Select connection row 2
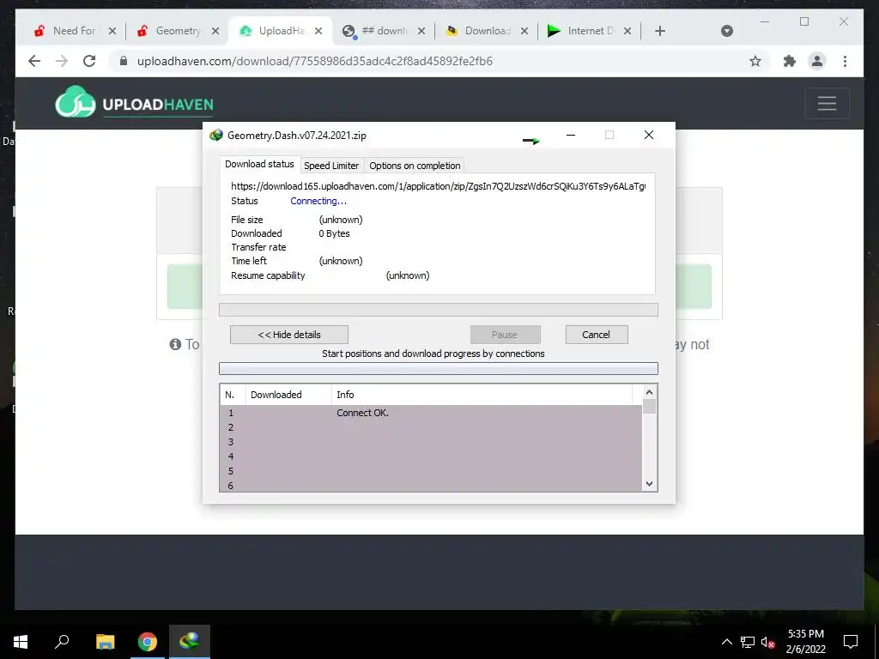The width and height of the screenshot is (879, 659). [x=431, y=427]
